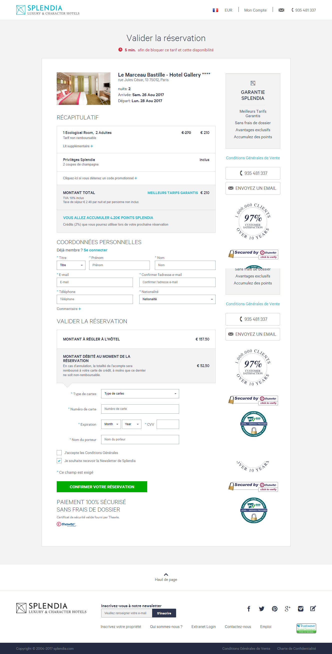Click the EUR currency selector
This screenshot has width=332, height=654.
(228, 10)
